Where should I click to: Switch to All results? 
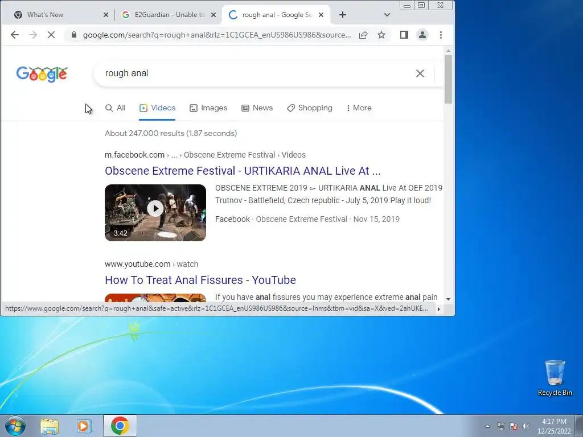115,108
